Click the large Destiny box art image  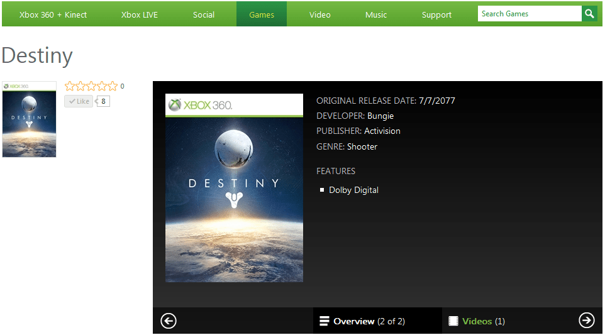[x=234, y=188]
